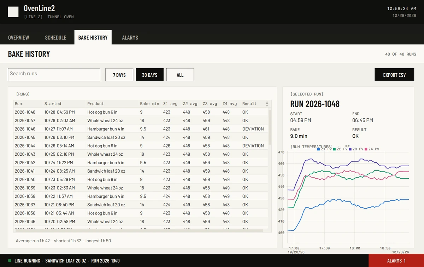
Task: Click the 48 OF 48 RUNS counter
Action: tap(401, 54)
